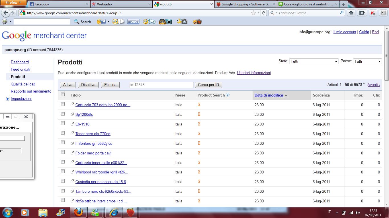Open dropdown arrow beside Facebook smiley icon
The width and height of the screenshot is (389, 218).
pyautogui.click(x=108, y=22)
